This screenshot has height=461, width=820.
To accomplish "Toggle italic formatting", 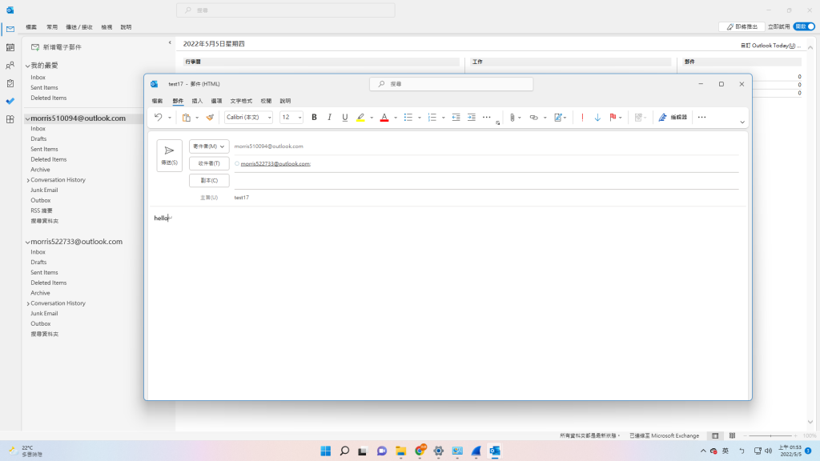I will tap(329, 118).
